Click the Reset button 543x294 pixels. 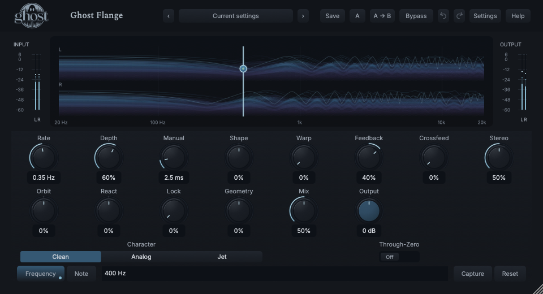coord(510,274)
